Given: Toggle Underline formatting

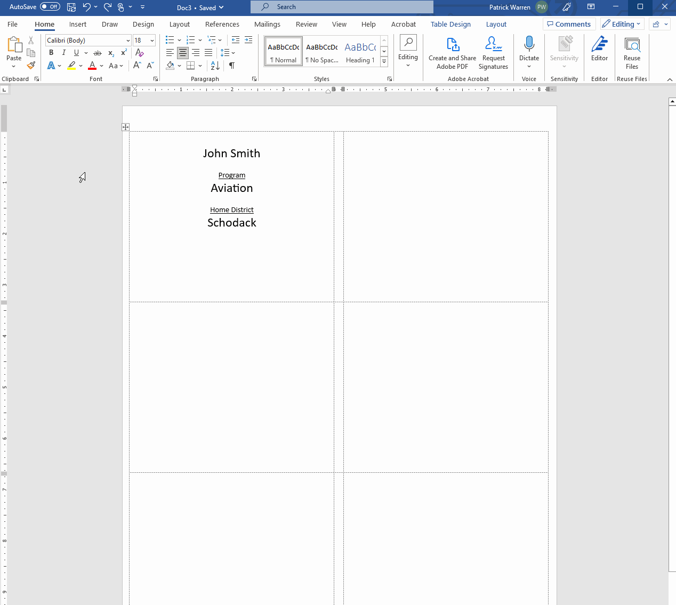Looking at the screenshot, I should [x=76, y=53].
